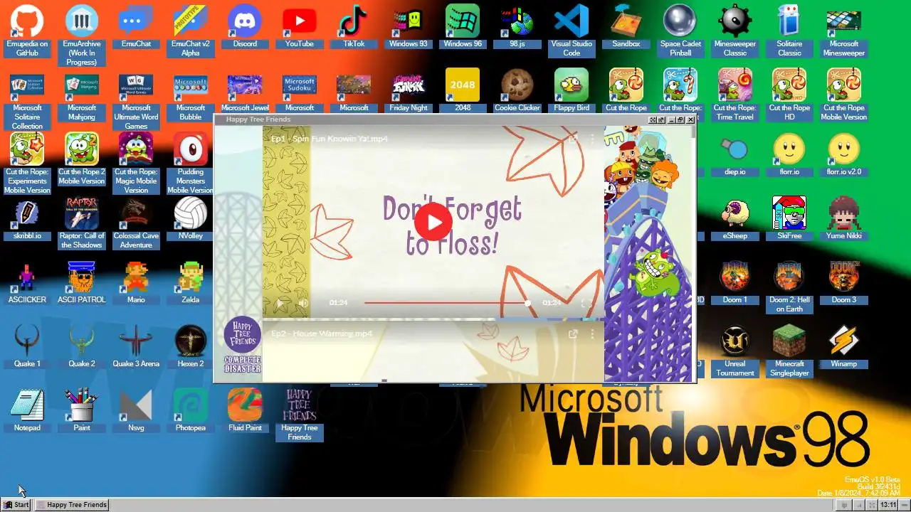Open the YouTube desktop shortcut
This screenshot has height=512, width=911.
pos(300,26)
